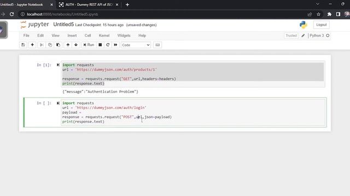Viewport: 350px width, 196px height.
Task: Copy selected cells icon
Action: click(50, 45)
